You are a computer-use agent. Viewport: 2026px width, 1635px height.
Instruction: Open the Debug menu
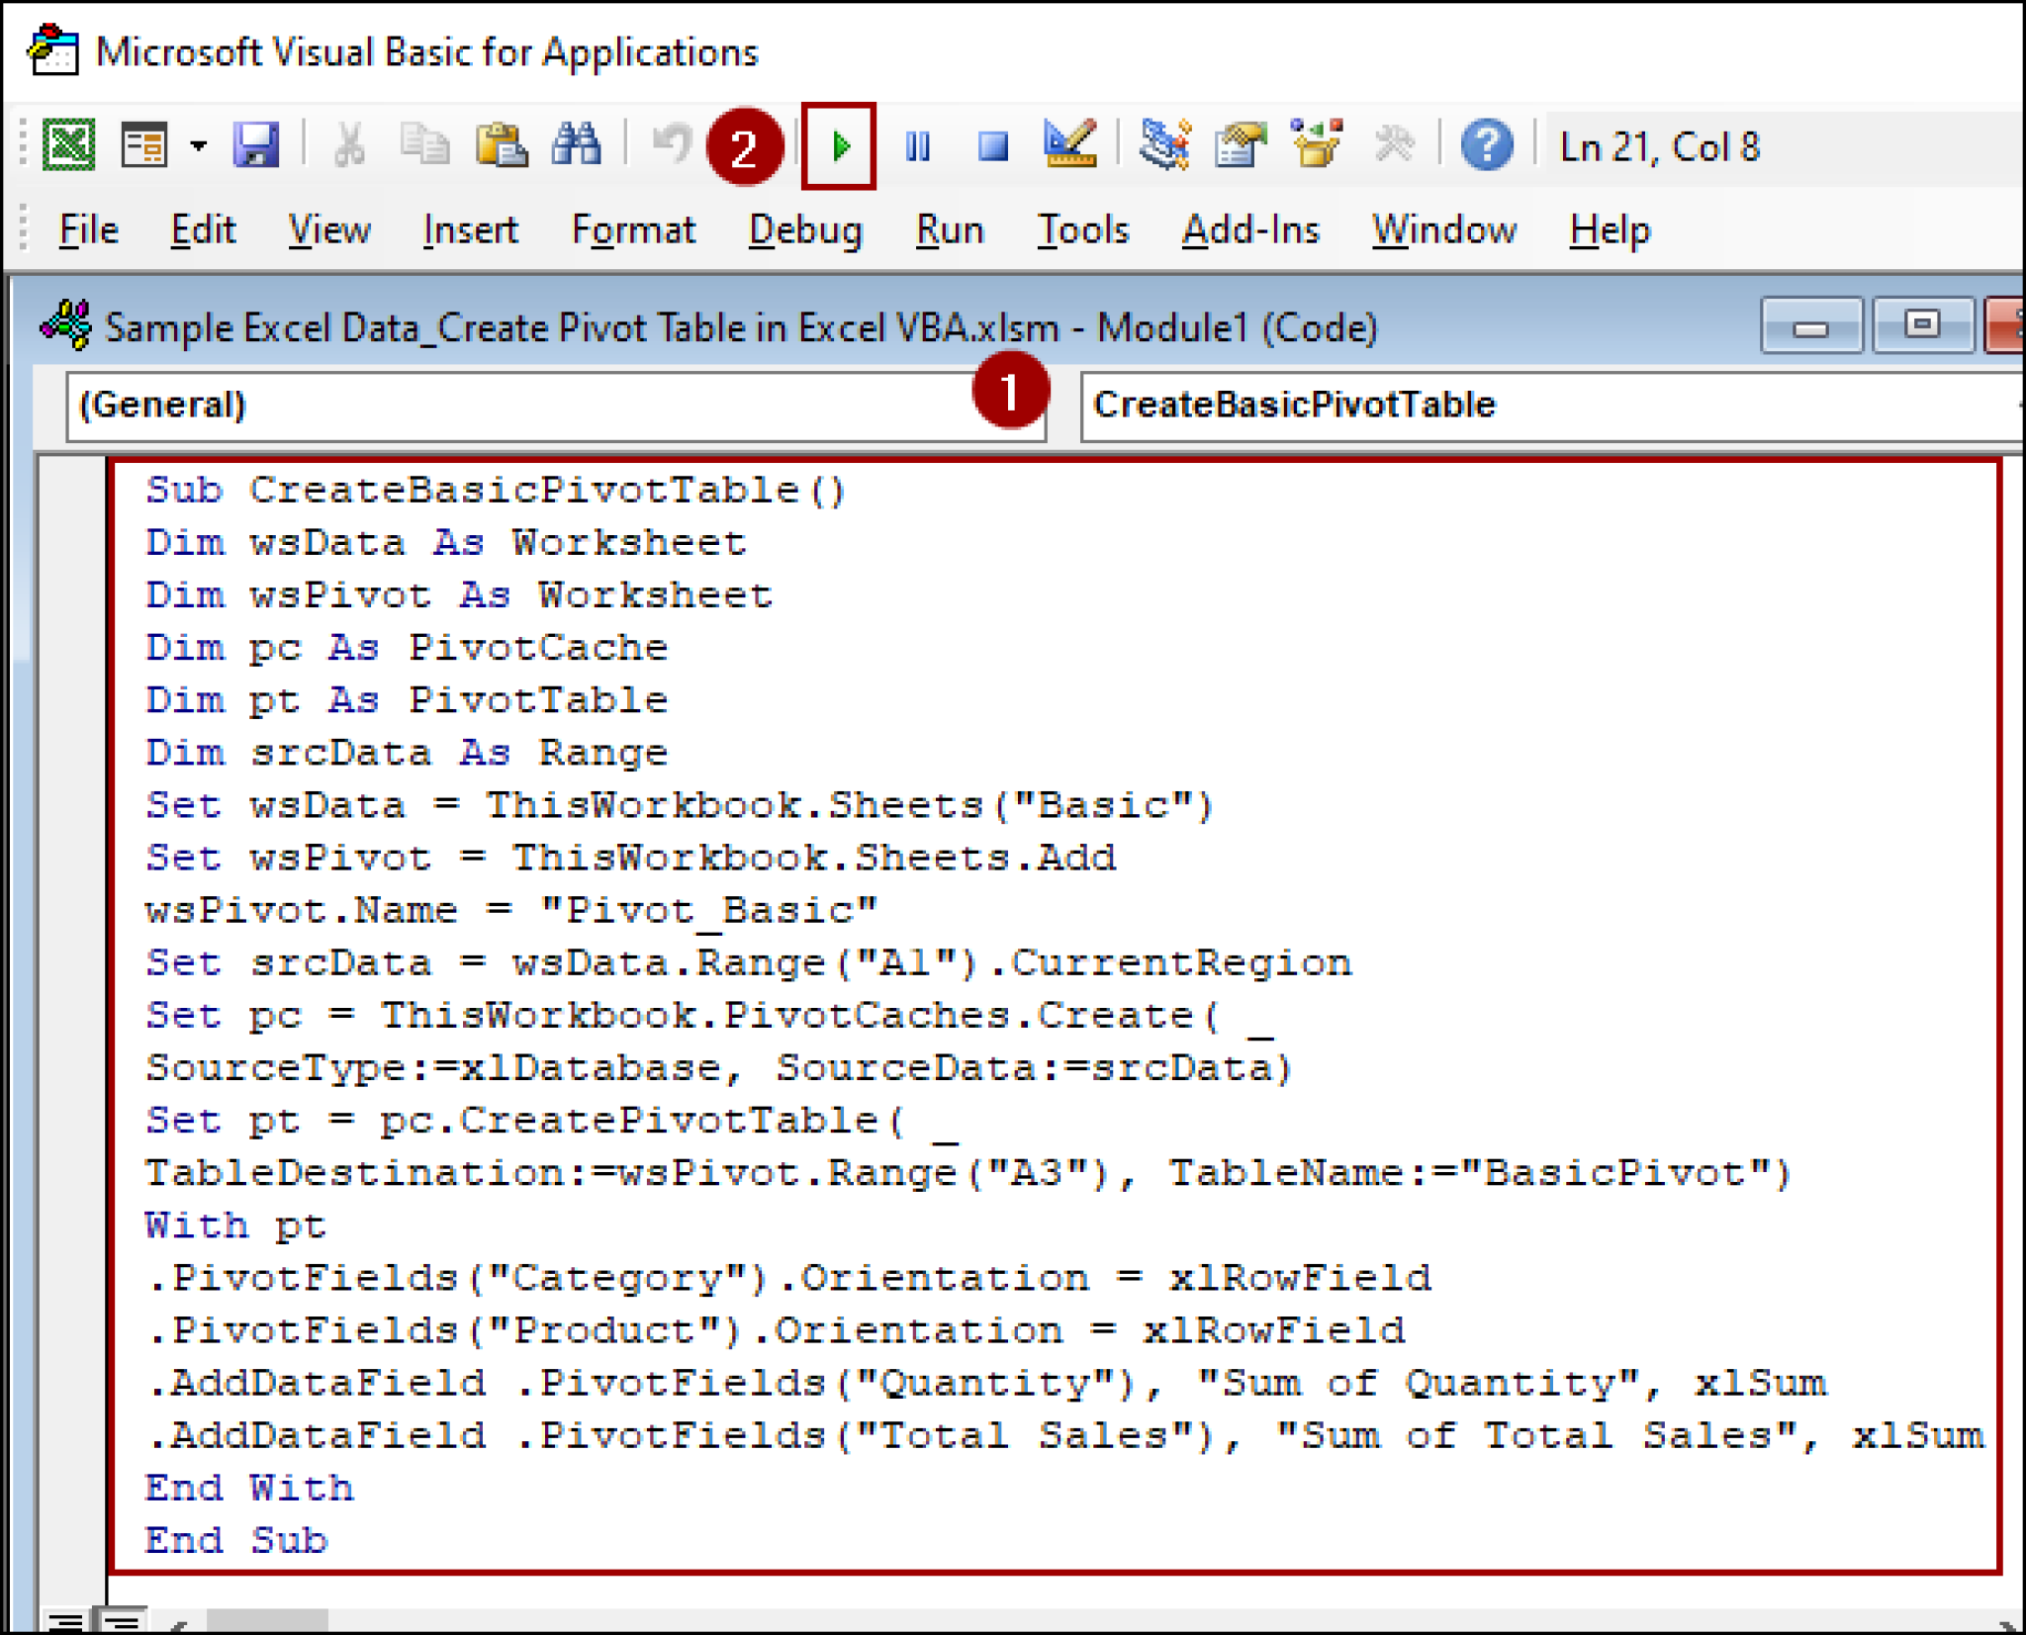click(804, 229)
